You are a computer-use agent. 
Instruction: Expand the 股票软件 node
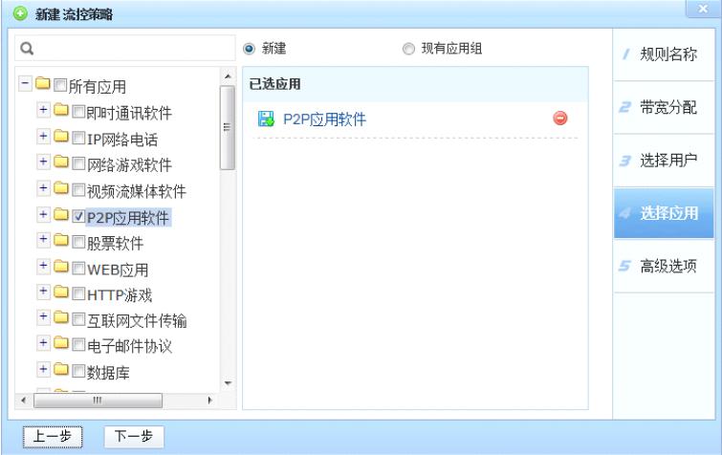43,239
